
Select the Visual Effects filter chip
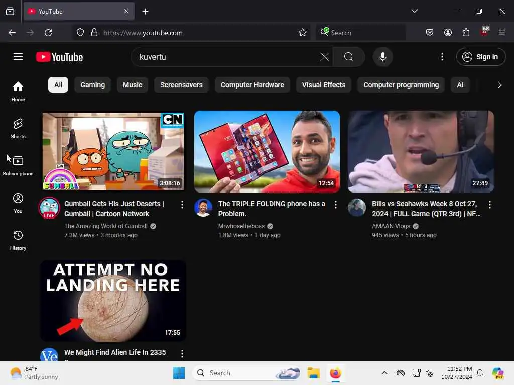click(x=324, y=85)
